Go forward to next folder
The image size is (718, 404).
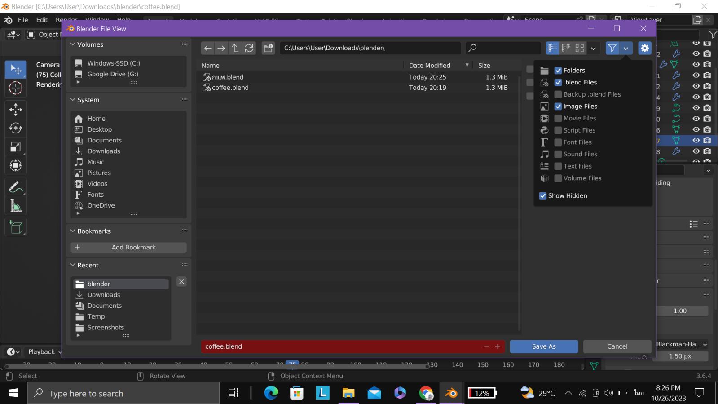(x=221, y=48)
